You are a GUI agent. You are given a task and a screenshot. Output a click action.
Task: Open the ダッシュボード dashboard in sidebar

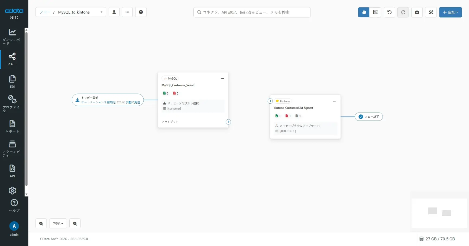tap(12, 36)
